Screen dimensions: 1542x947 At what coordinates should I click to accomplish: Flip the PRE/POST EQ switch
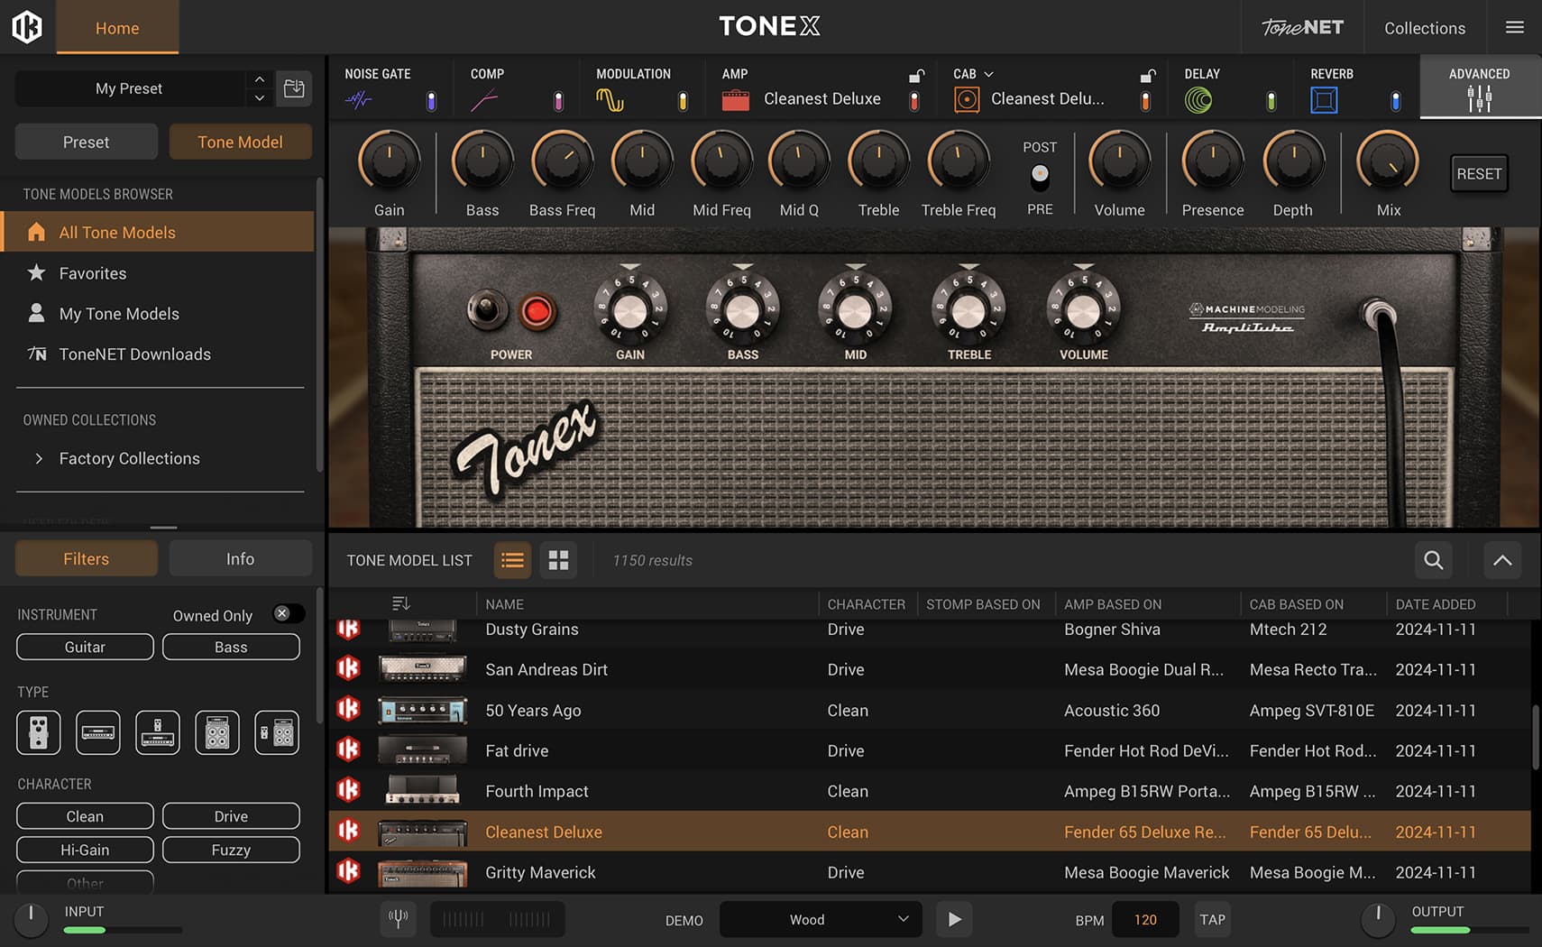click(x=1040, y=178)
